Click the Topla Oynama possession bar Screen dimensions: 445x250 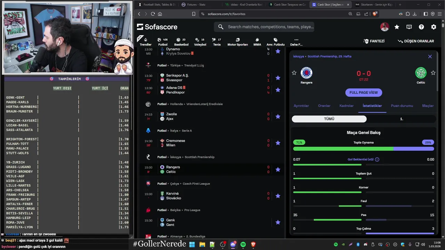[364, 149]
